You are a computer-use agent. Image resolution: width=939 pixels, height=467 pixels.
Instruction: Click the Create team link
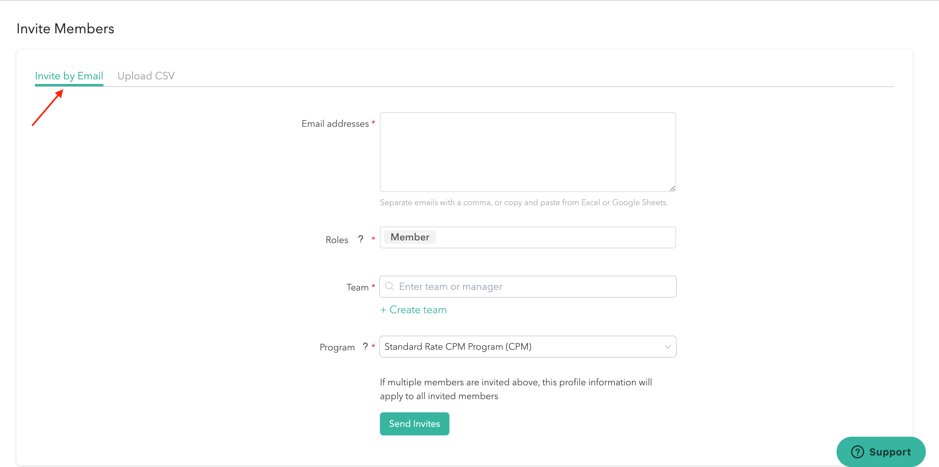point(413,310)
